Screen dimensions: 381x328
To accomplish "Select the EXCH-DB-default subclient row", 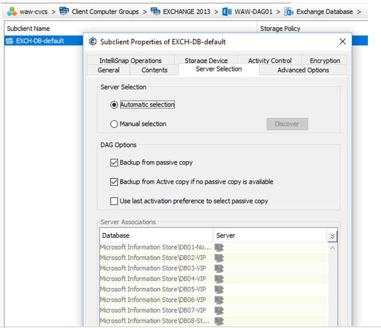I will [x=44, y=41].
